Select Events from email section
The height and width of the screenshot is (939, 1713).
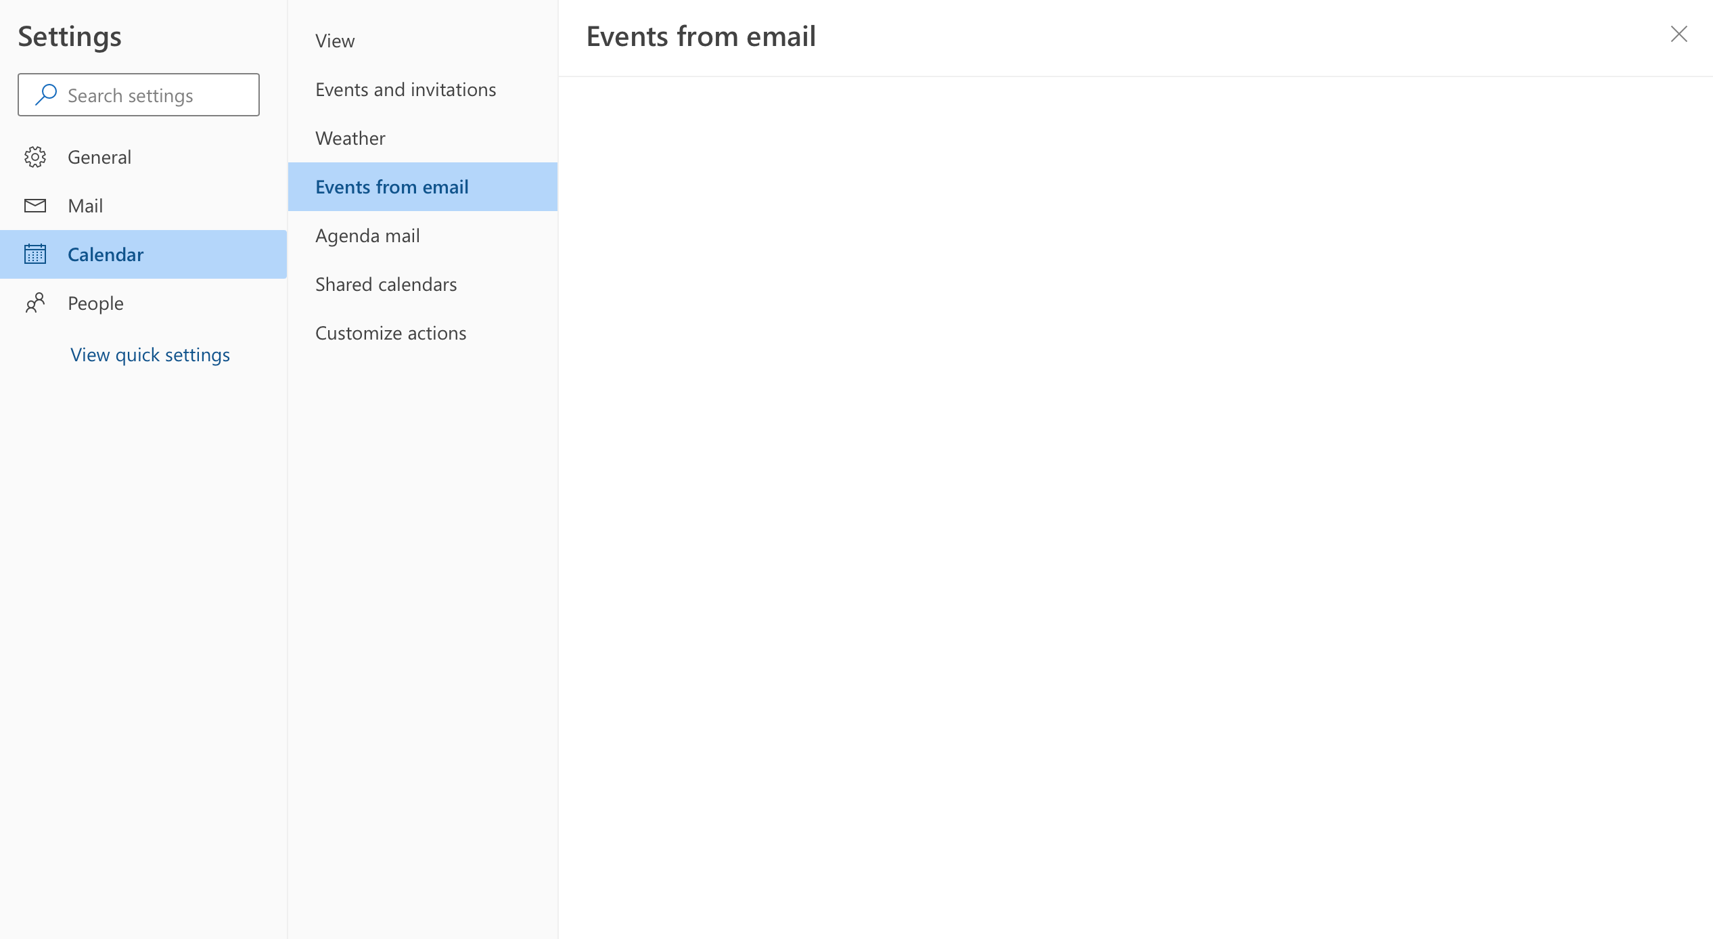pyautogui.click(x=423, y=187)
